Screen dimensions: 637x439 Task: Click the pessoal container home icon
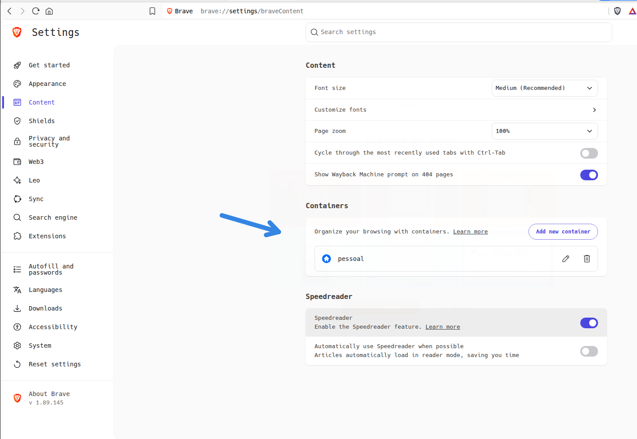click(326, 259)
